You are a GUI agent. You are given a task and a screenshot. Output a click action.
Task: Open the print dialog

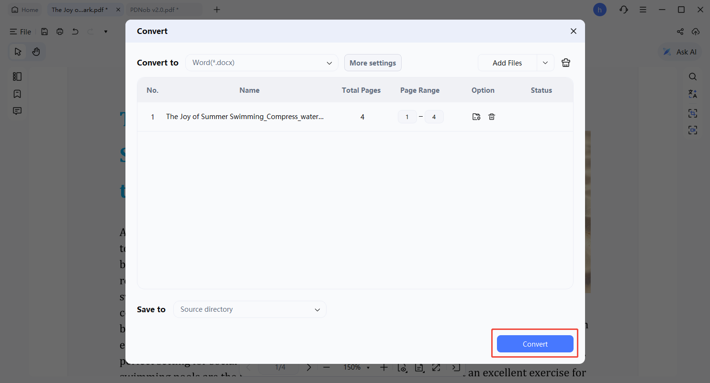59,31
